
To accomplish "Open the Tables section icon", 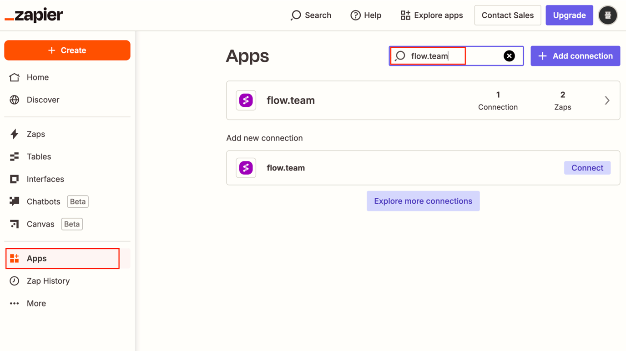I will [x=14, y=156].
